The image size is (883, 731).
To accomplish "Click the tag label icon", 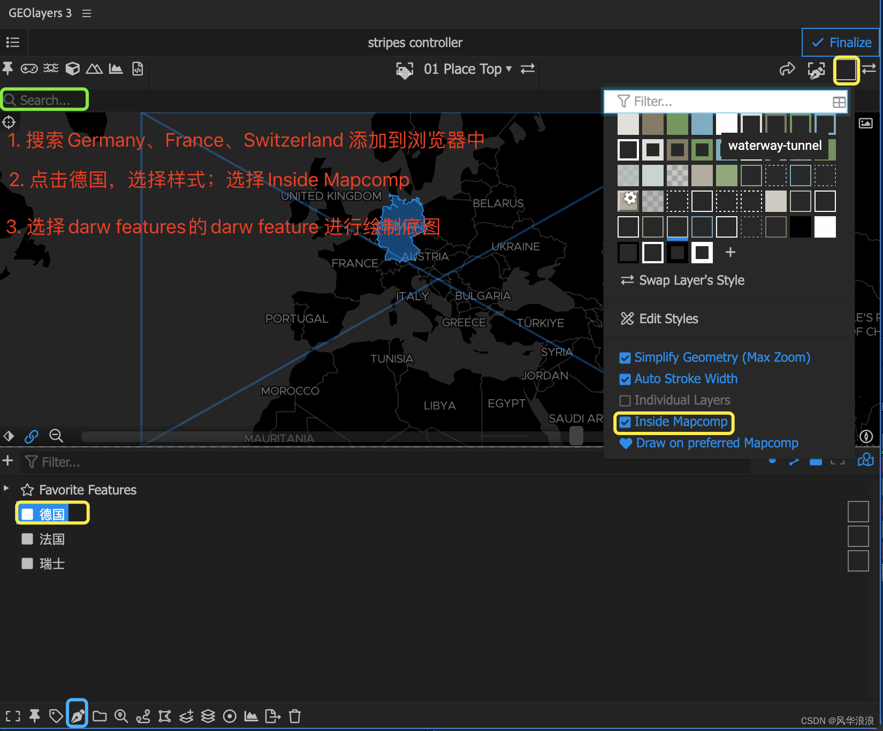I will 56,716.
